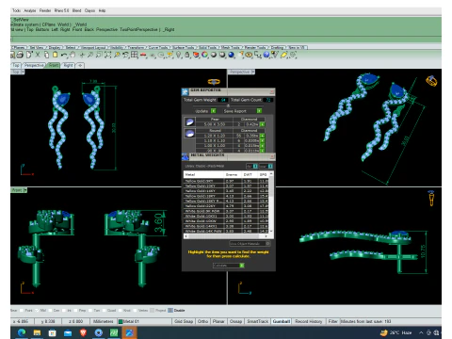
Task: Click the metal list vertical scrollbar
Action: tap(271, 202)
